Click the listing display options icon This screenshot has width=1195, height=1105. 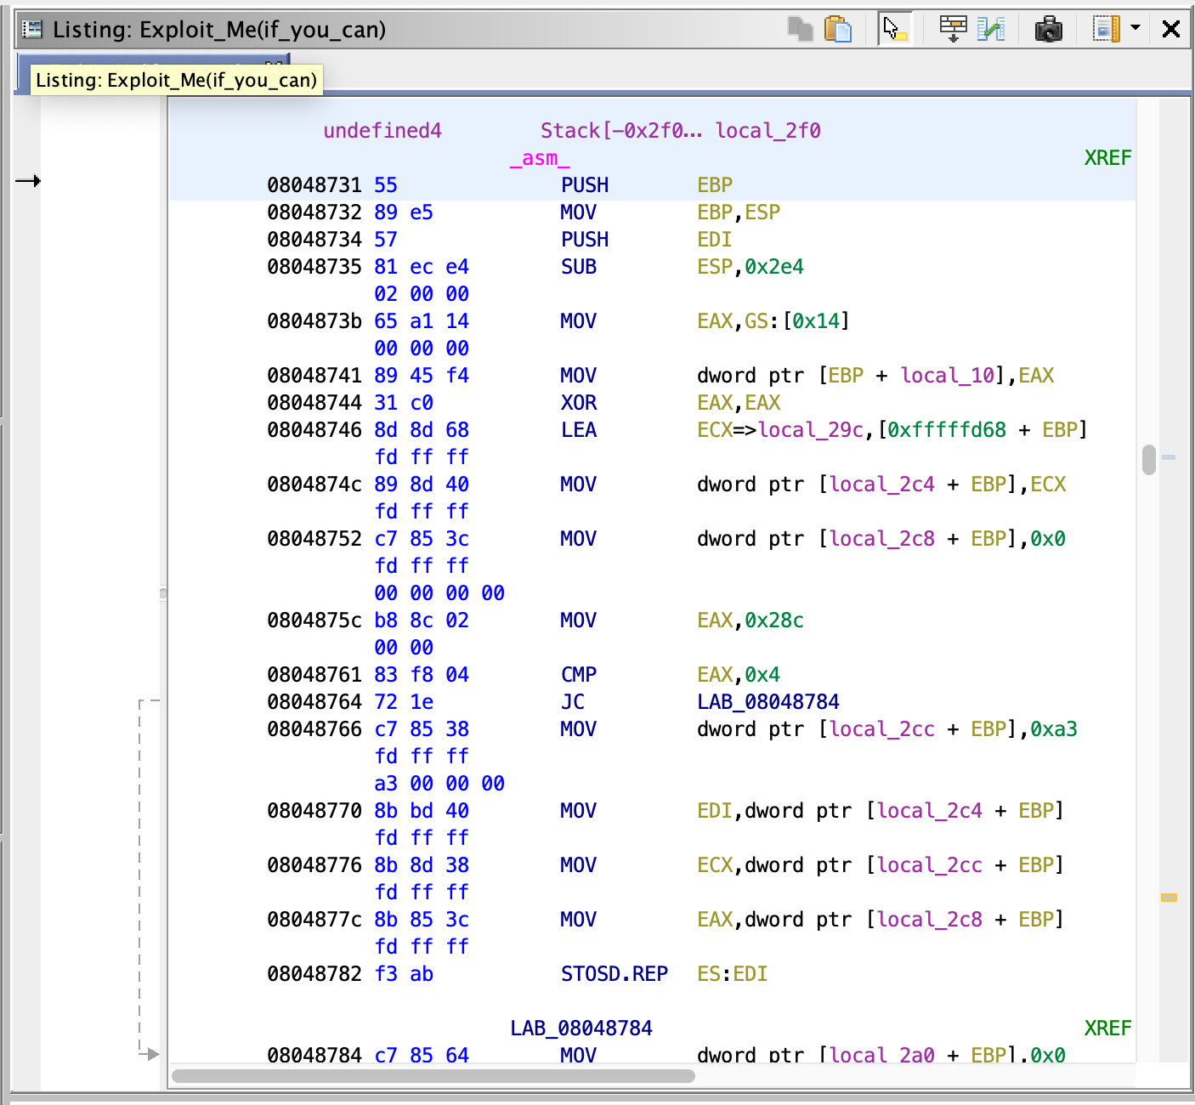[1107, 29]
